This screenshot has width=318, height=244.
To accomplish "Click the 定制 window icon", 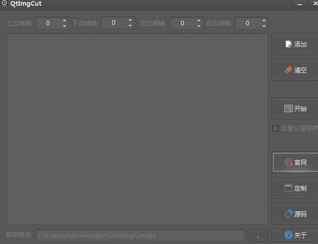I will (288, 188).
